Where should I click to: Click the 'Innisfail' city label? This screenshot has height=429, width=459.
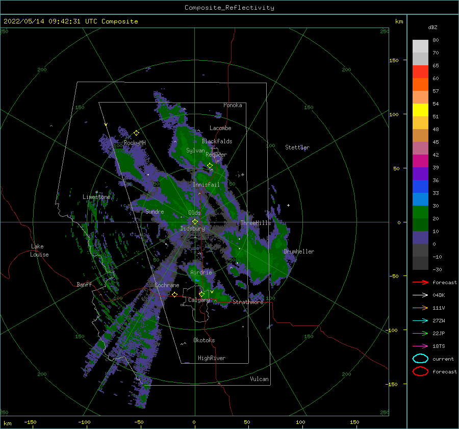[x=206, y=185]
